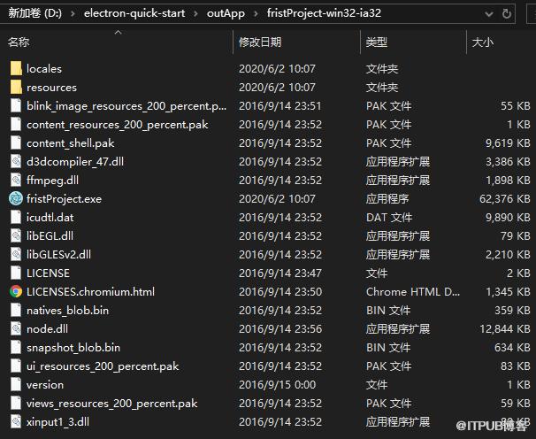Select the file name fristProject.exe

(x=64, y=199)
